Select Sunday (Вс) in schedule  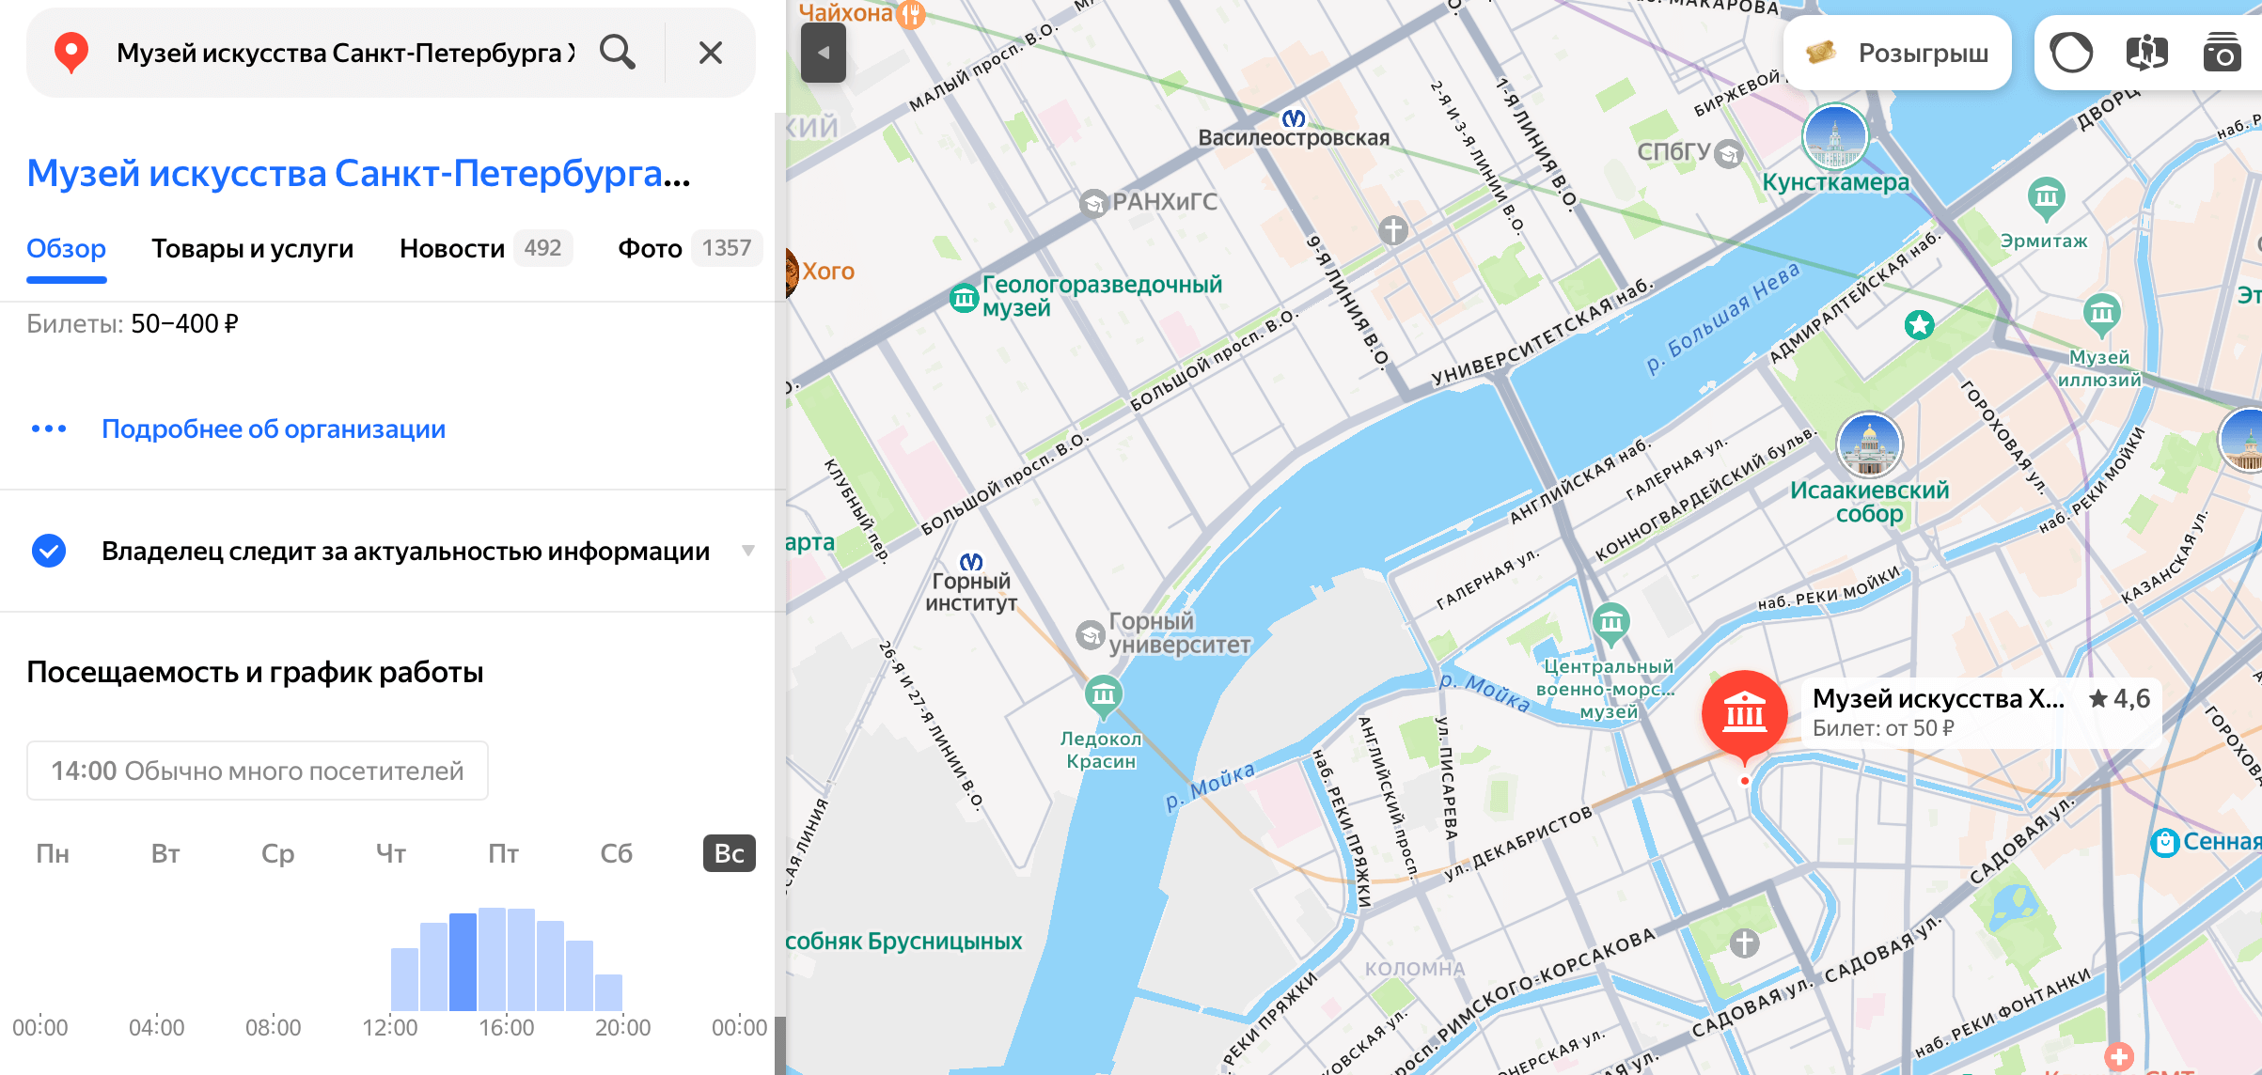[x=729, y=853]
